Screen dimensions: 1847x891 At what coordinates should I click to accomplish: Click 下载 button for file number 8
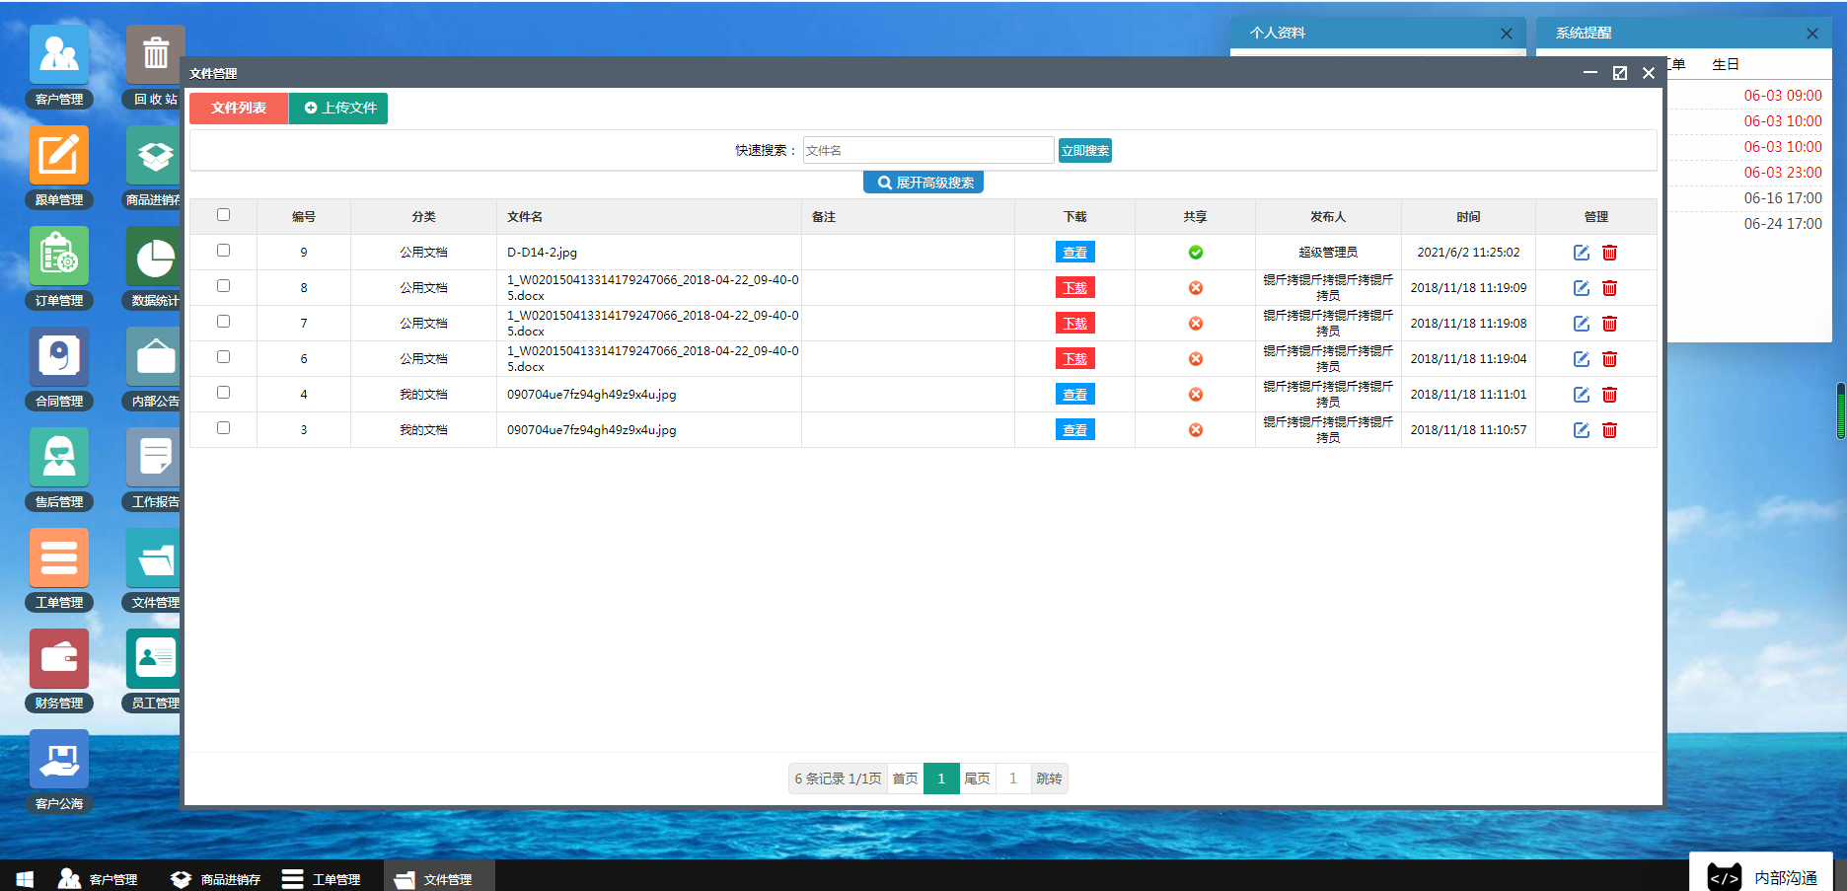point(1075,288)
